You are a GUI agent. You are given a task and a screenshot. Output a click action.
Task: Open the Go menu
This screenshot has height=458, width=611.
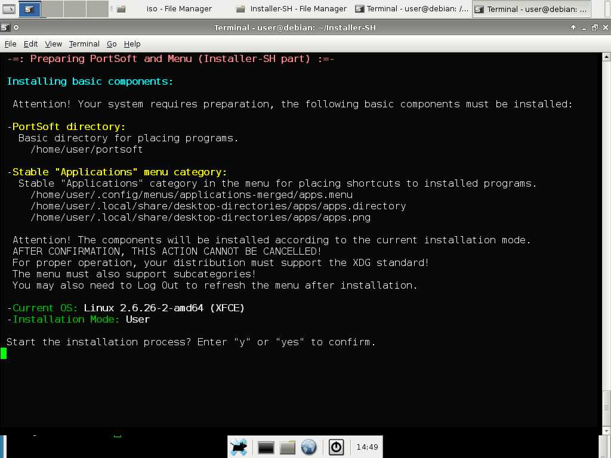[x=112, y=44]
